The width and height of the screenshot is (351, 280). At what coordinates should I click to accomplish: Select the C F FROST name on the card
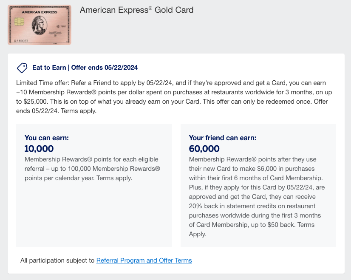click(21, 41)
